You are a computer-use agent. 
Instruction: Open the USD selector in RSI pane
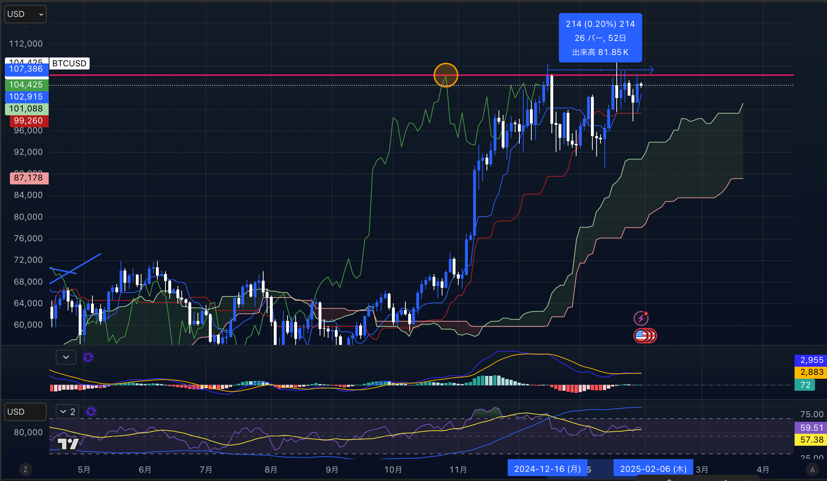click(x=25, y=412)
